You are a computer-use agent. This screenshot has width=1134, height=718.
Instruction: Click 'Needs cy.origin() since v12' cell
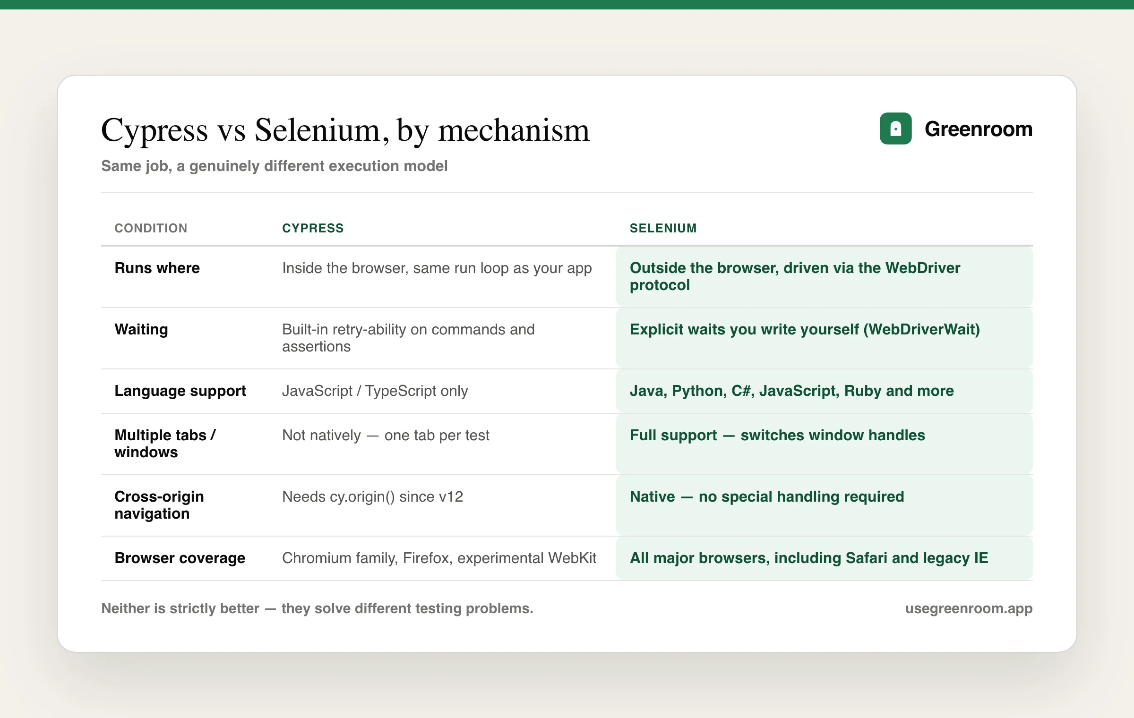(372, 496)
